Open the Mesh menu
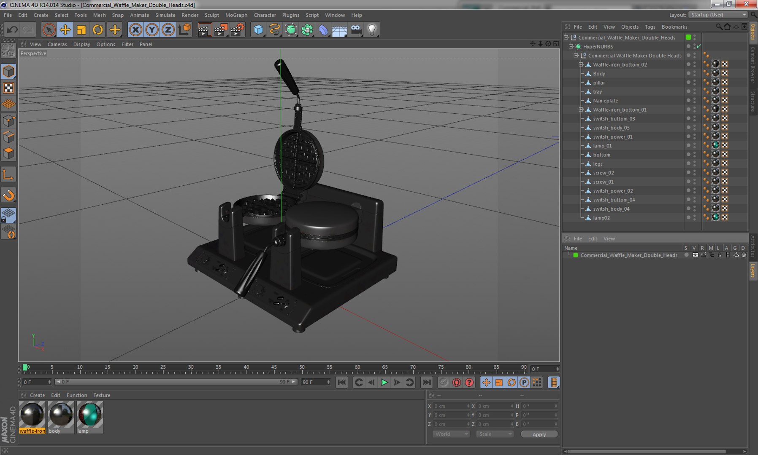The image size is (758, 455). pos(99,15)
